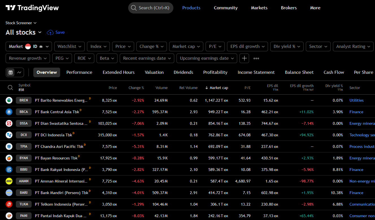The height and width of the screenshot is (220, 375).
Task: Open the Markets menu
Action: 259,8
